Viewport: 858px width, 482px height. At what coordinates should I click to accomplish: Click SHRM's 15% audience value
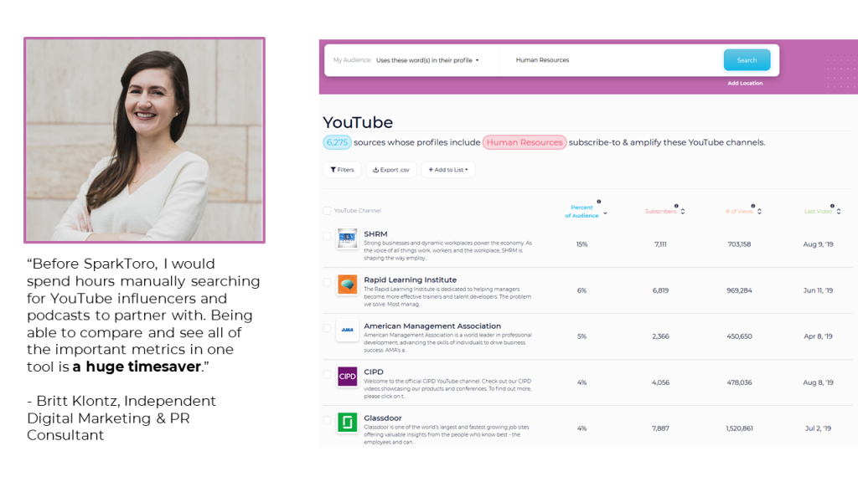tap(581, 244)
